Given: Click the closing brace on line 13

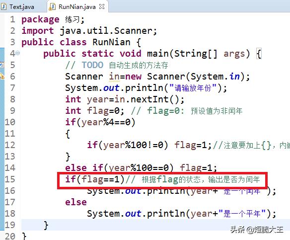Looking at the screenshot, I should click(68, 157).
